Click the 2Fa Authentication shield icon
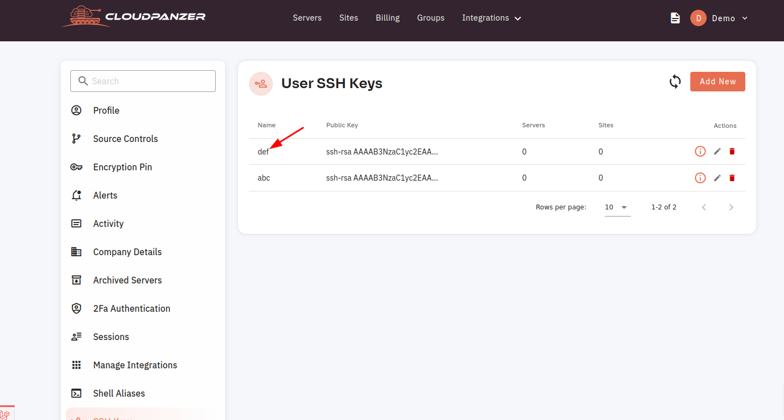Viewport: 784px width, 420px height. [76, 308]
